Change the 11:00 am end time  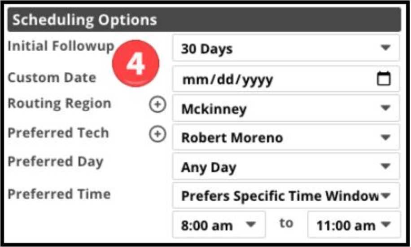[354, 225]
